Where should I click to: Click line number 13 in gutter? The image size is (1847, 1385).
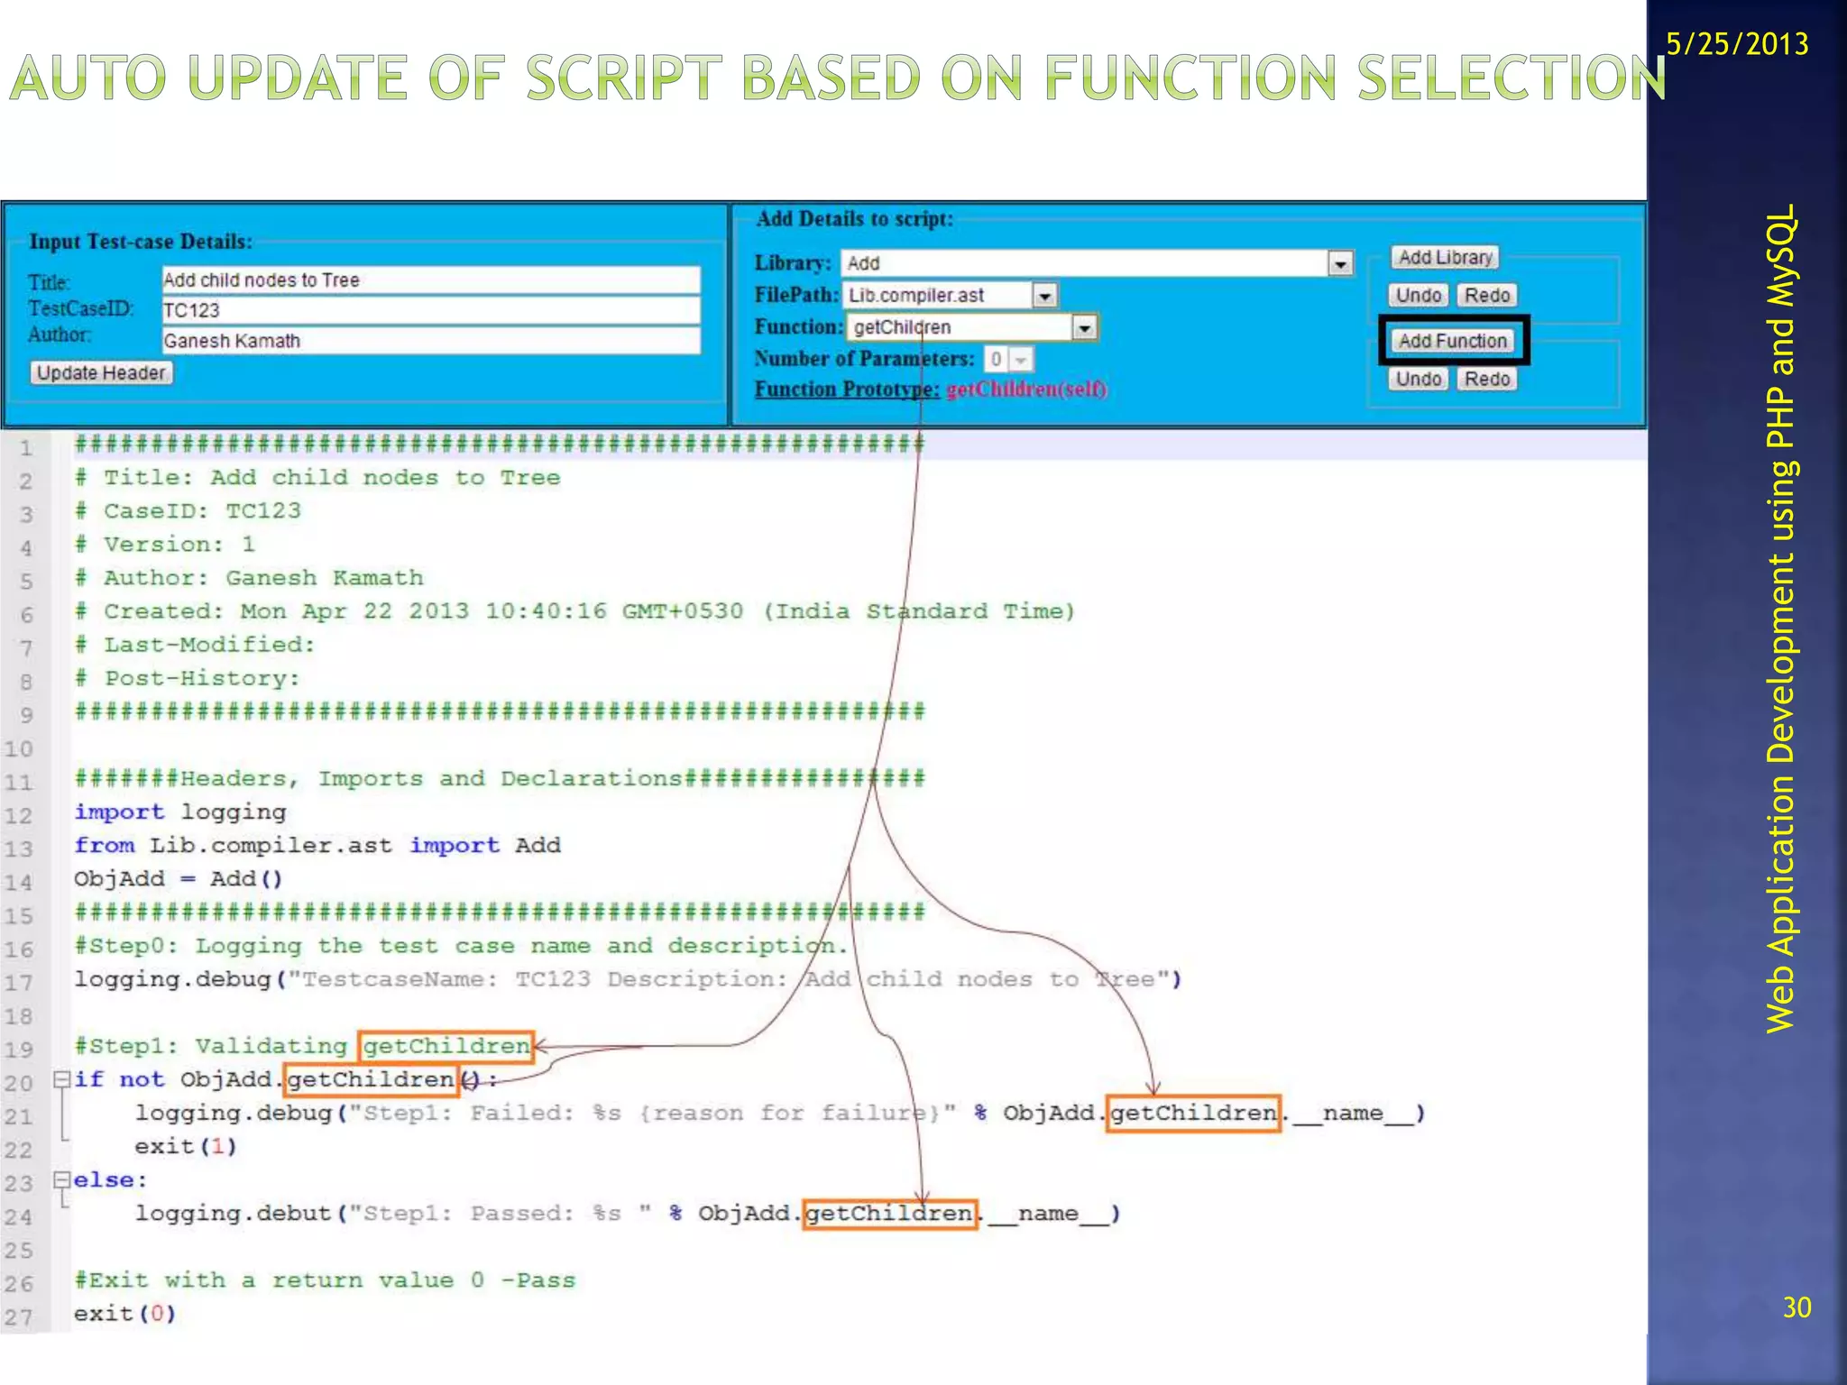pos(19,848)
